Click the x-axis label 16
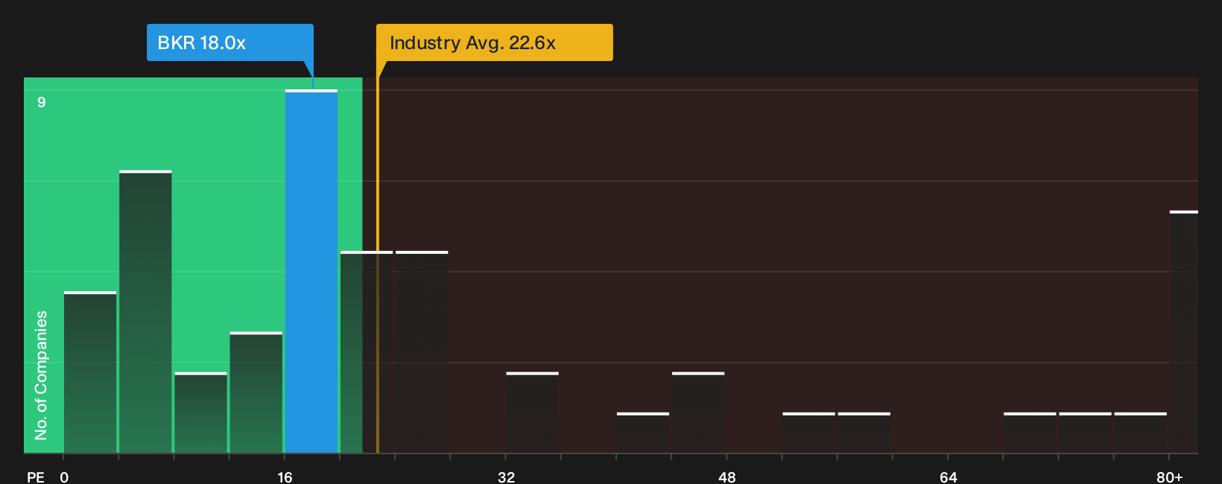 285,477
